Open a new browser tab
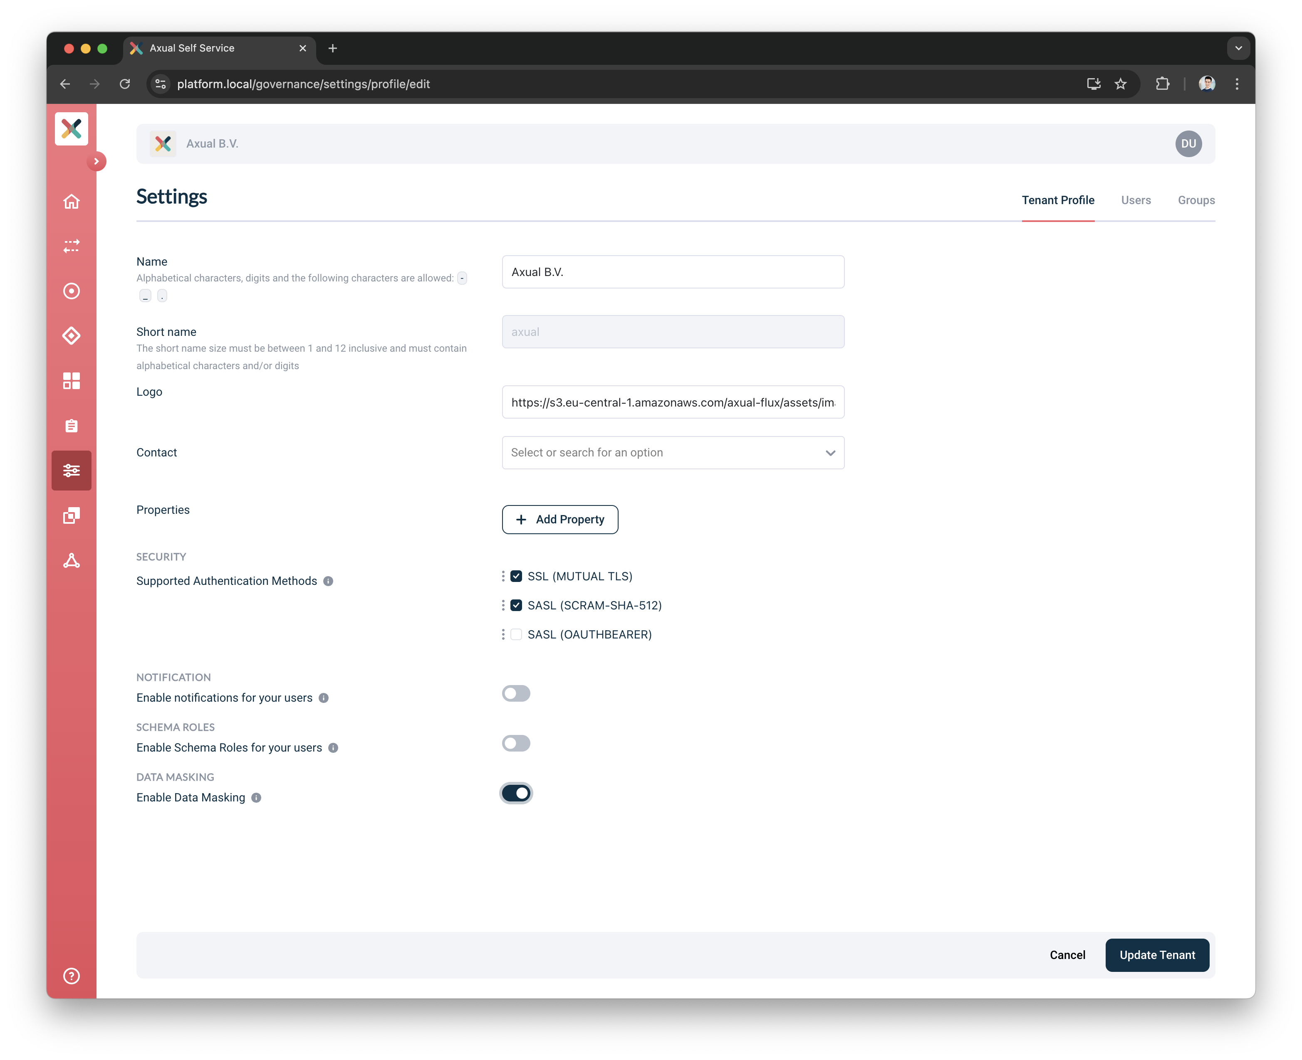The image size is (1302, 1060). click(x=332, y=49)
